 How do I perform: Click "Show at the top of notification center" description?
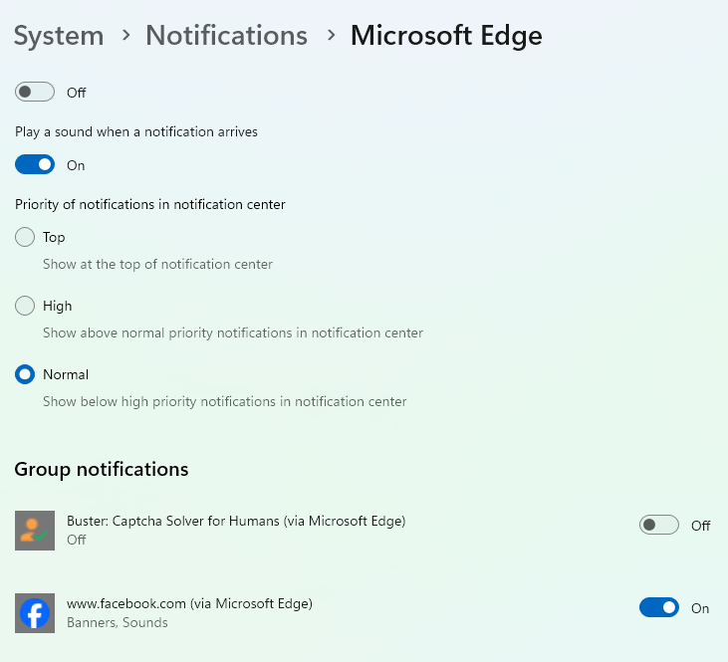point(157,265)
